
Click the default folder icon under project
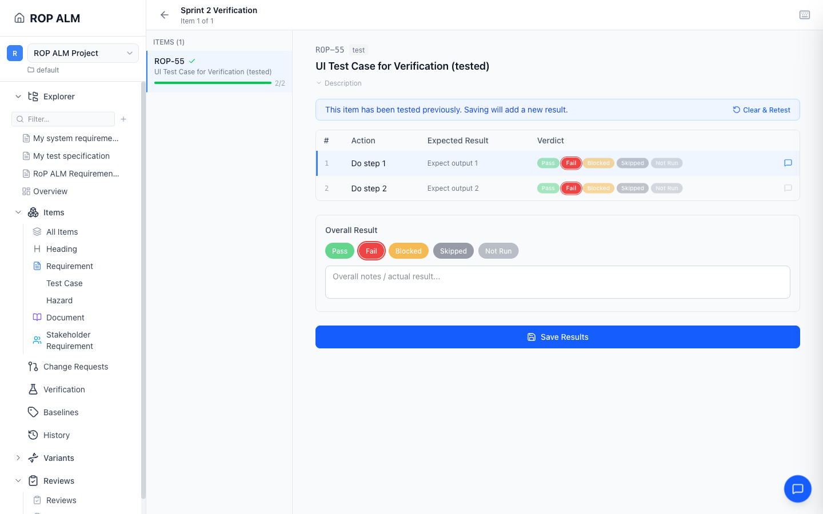click(31, 70)
